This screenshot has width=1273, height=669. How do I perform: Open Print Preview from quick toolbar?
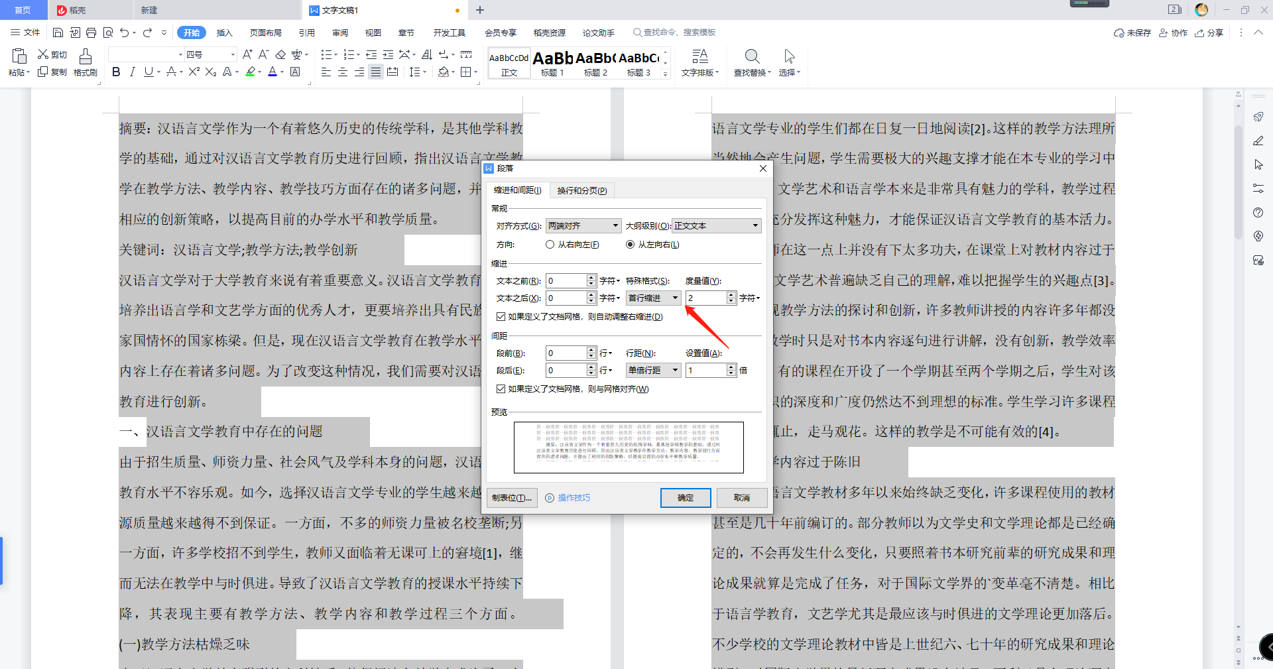click(x=107, y=32)
